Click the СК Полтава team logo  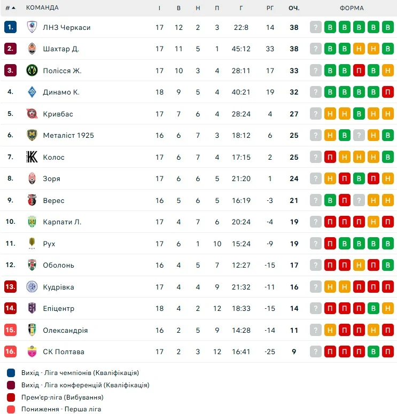click(x=32, y=351)
